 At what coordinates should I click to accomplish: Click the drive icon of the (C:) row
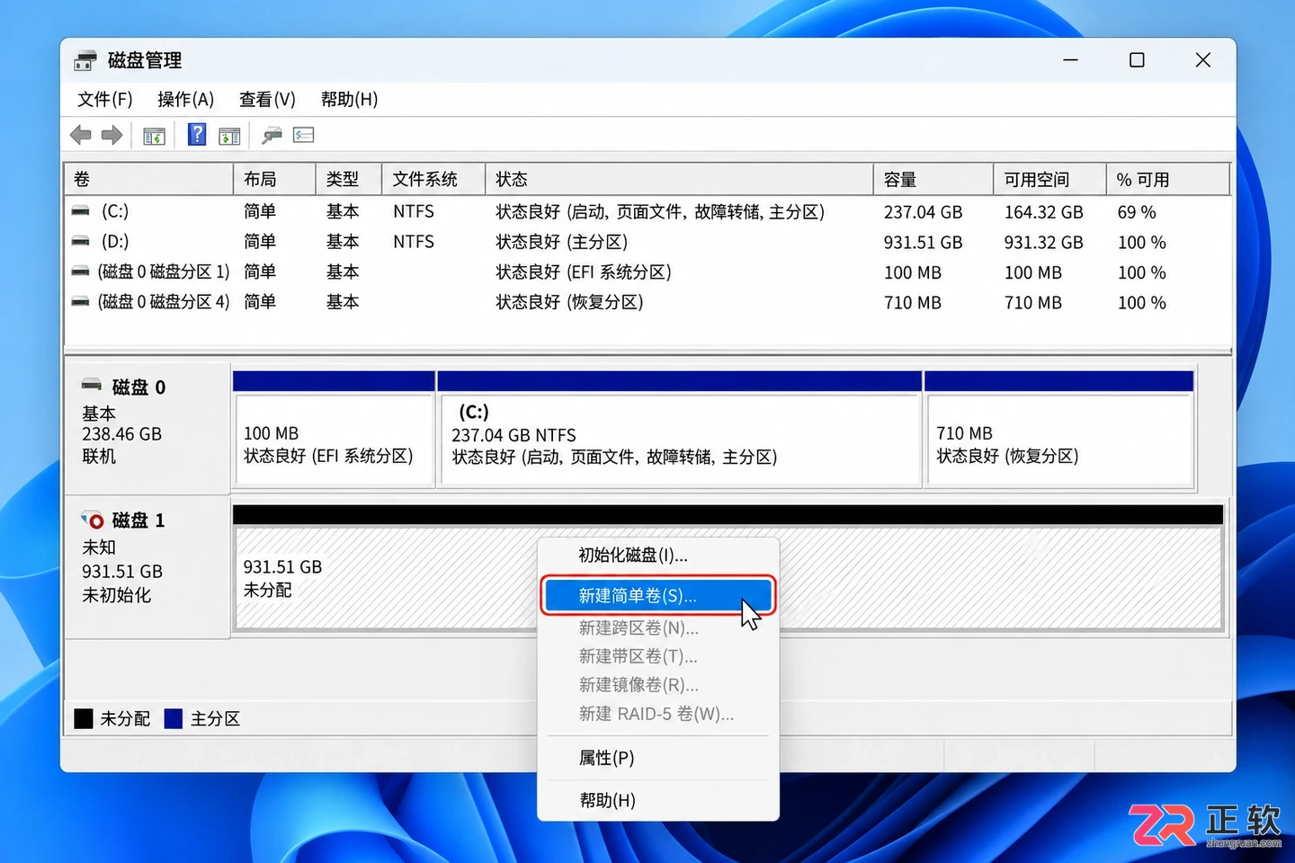81,211
